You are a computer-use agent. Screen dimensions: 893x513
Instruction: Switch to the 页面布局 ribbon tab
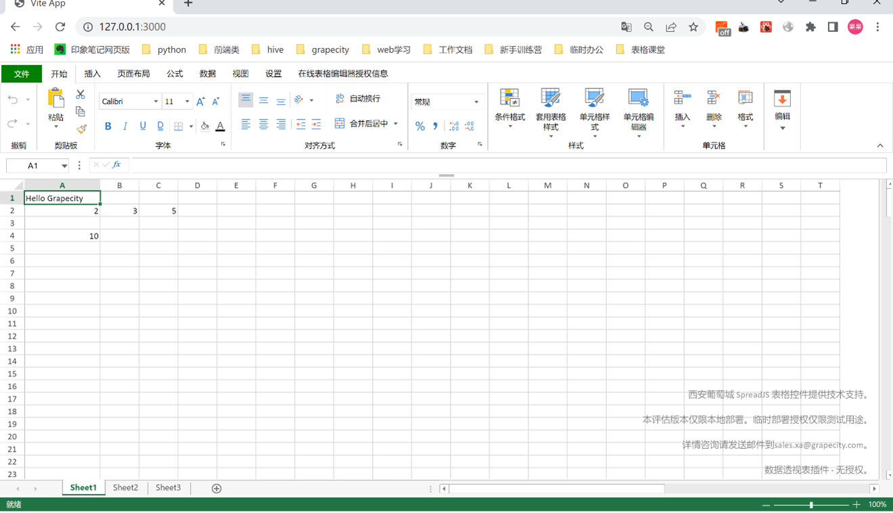coord(133,74)
